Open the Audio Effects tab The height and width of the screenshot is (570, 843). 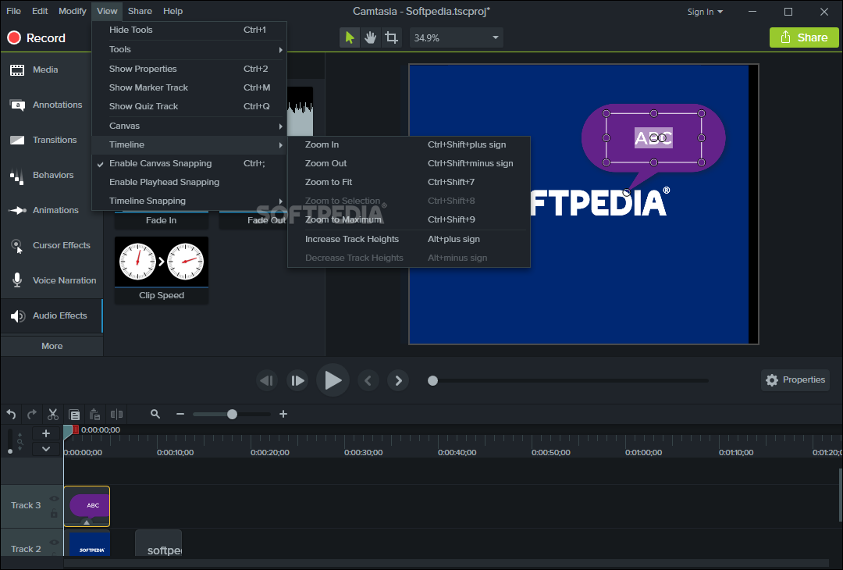click(52, 315)
